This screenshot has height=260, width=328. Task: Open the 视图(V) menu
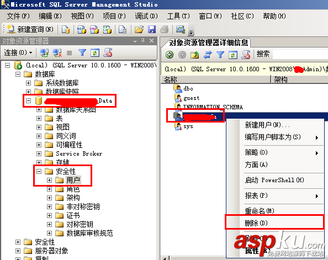click(82, 16)
